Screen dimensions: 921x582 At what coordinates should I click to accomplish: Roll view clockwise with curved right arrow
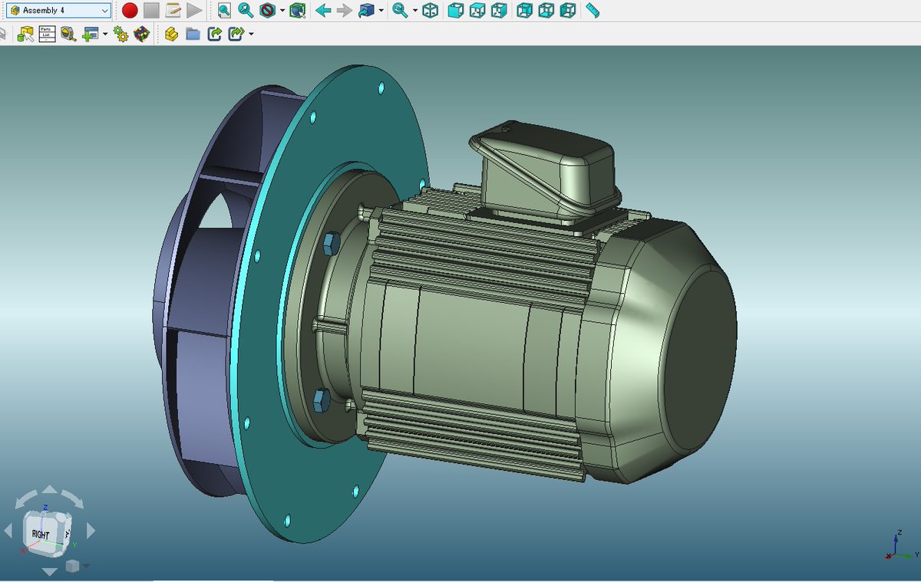pos(74,499)
